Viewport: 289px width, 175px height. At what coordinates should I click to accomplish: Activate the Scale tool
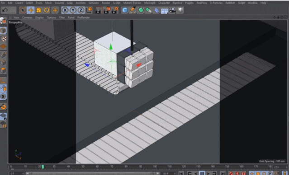(x=38, y=10)
